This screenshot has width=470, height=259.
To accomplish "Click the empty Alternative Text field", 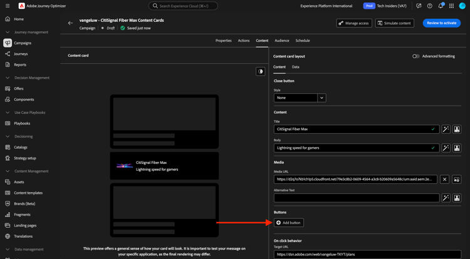I will (x=357, y=198).
